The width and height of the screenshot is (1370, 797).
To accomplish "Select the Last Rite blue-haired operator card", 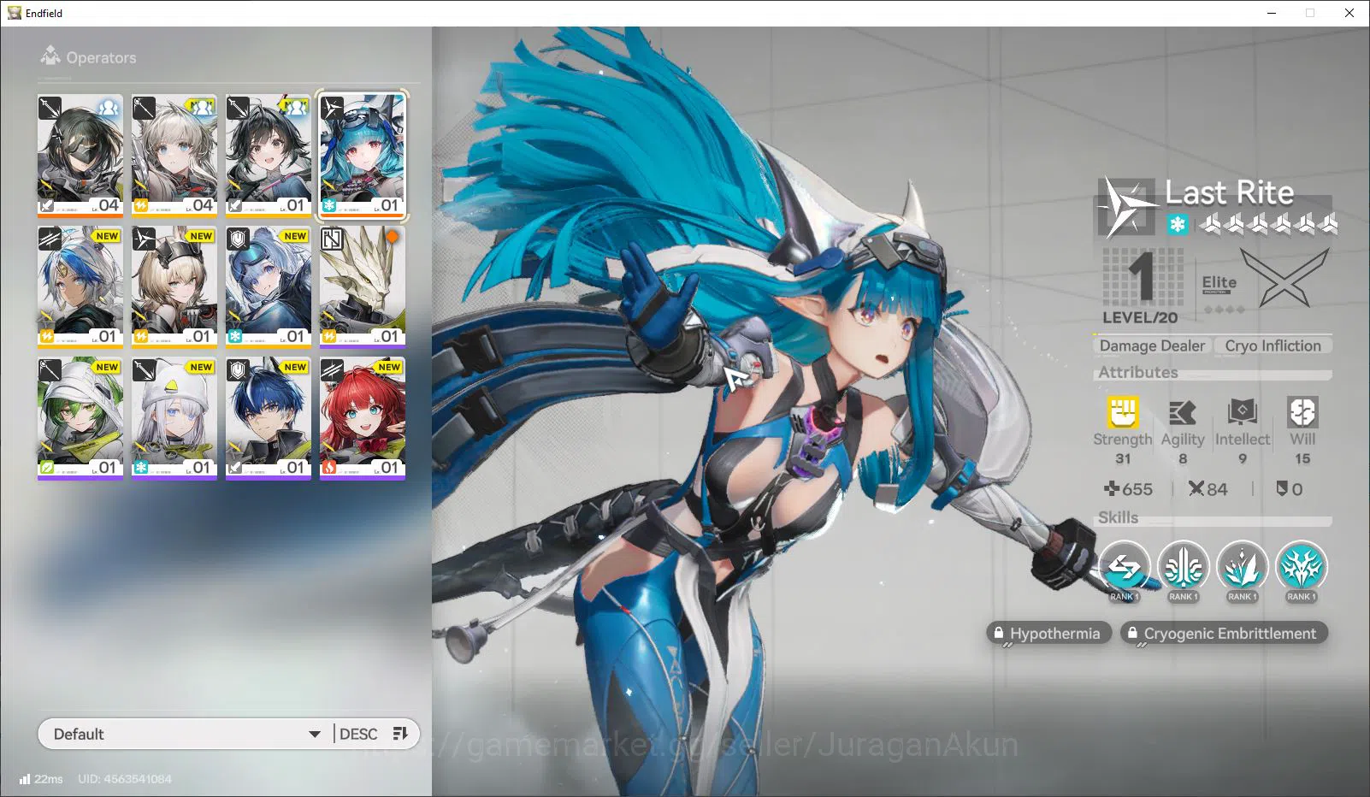I will (363, 156).
